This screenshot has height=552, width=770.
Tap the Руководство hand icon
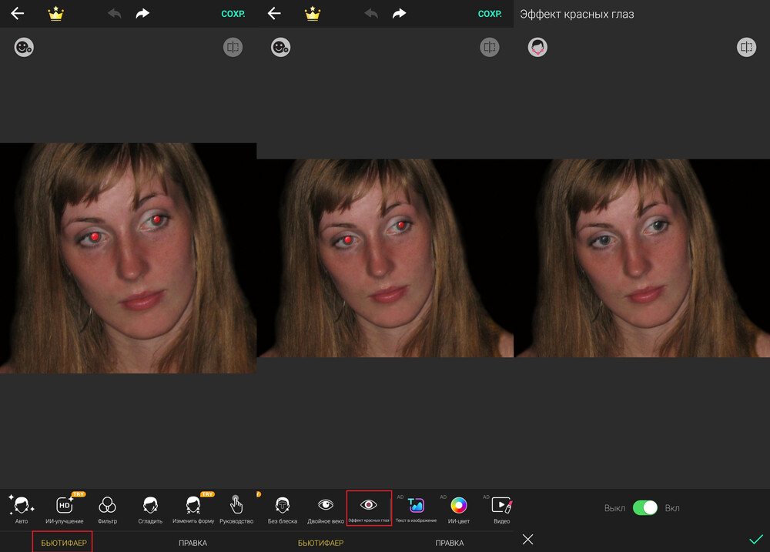click(236, 507)
